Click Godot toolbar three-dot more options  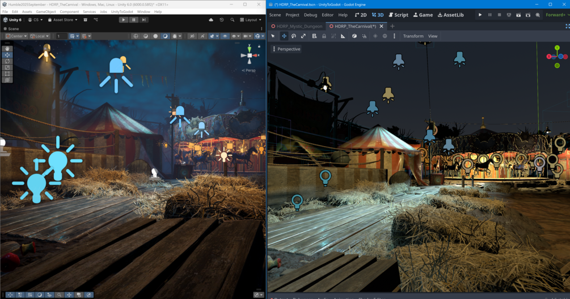click(x=394, y=36)
